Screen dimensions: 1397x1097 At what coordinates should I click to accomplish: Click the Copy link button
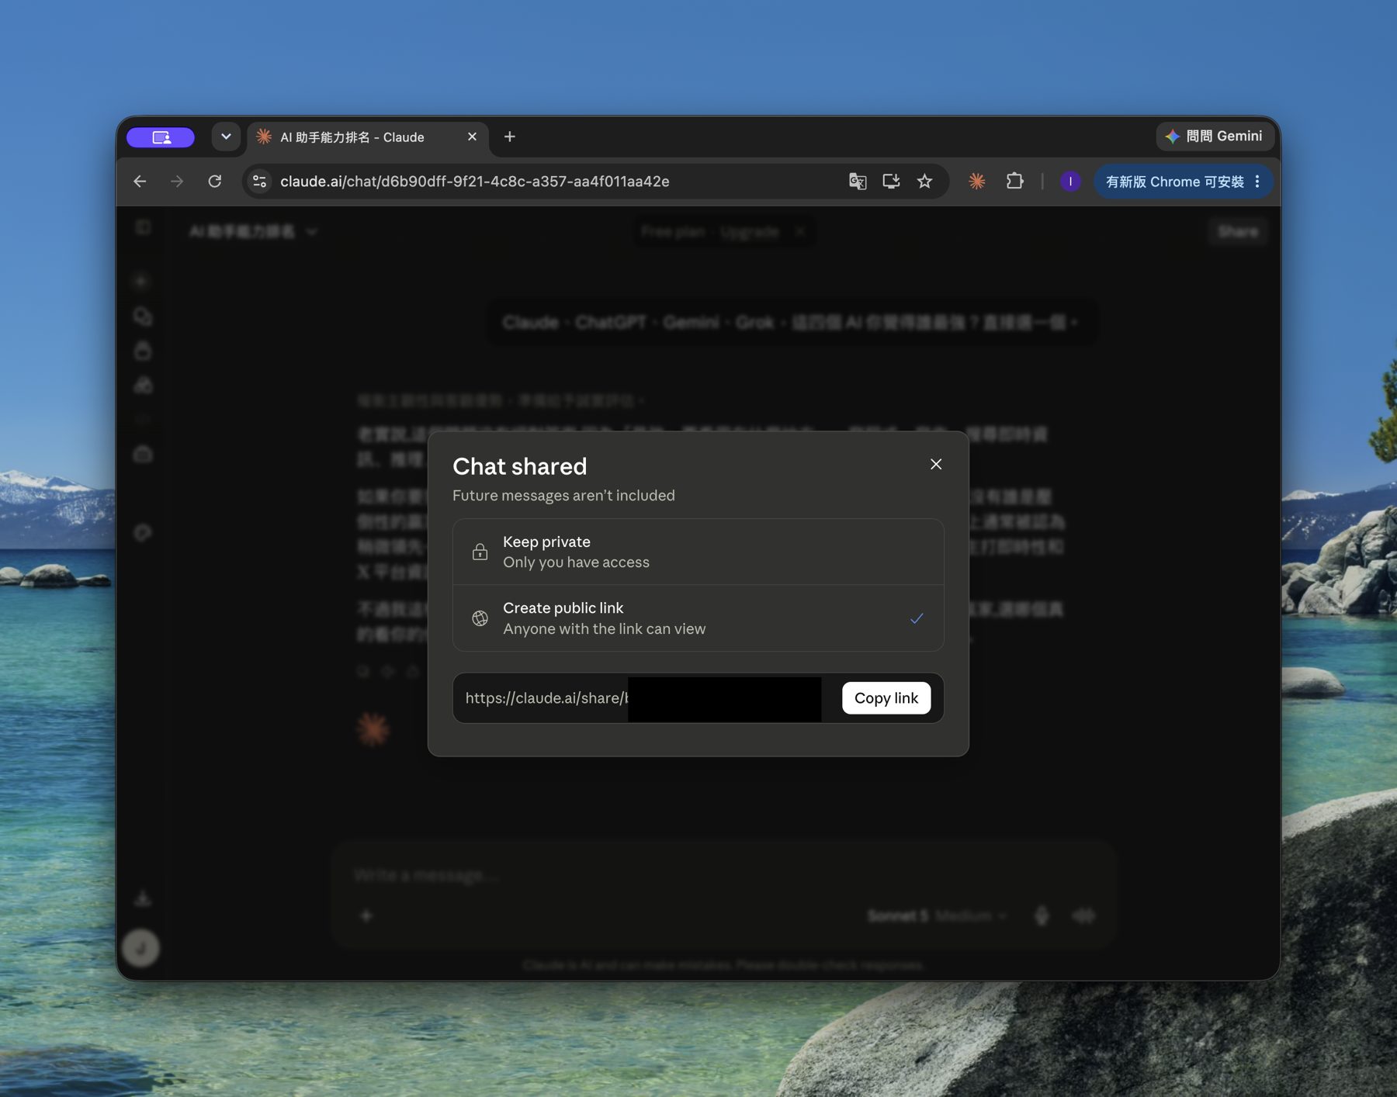(886, 698)
